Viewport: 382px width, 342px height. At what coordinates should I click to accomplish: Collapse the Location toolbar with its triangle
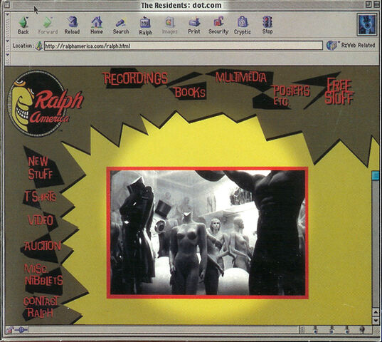point(8,41)
